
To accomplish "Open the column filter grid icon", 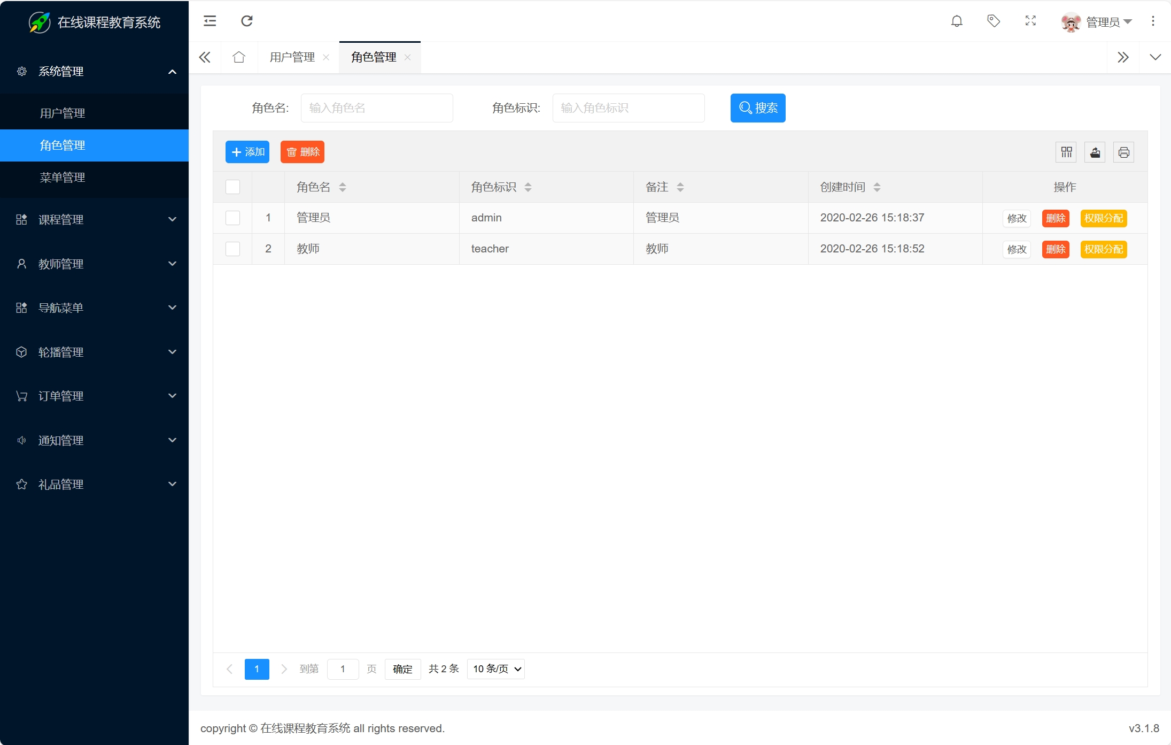I will [1066, 152].
